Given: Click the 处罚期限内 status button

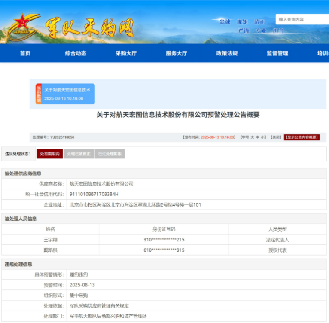Looking at the screenshot, I should pos(50,154).
